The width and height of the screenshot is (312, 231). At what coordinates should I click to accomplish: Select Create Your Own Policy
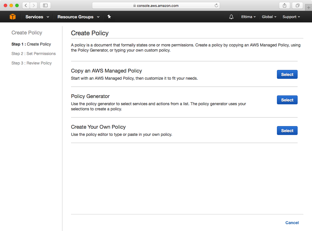click(x=287, y=130)
